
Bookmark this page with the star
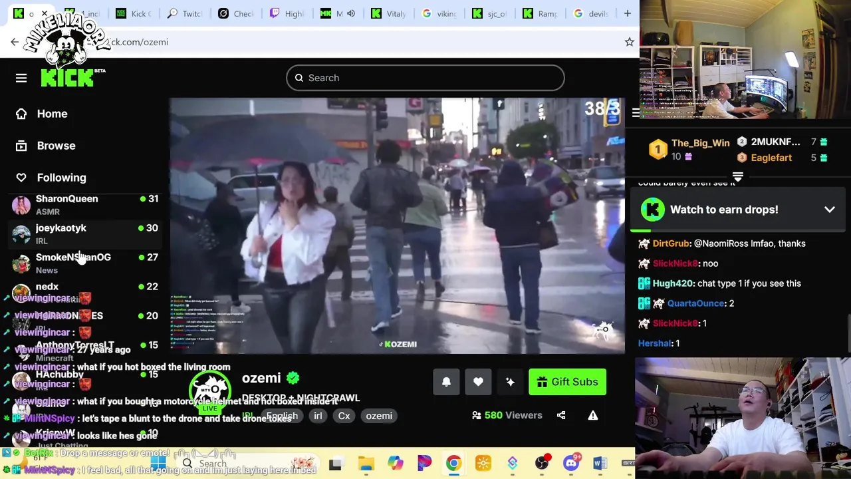(629, 42)
